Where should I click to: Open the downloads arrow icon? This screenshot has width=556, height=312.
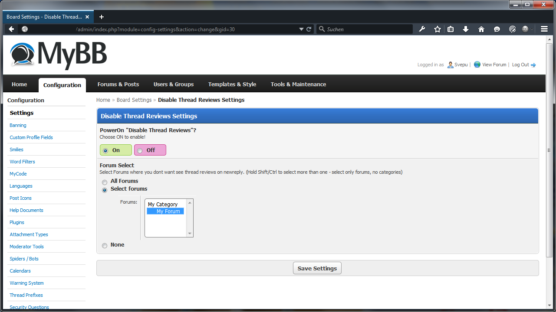click(x=466, y=29)
